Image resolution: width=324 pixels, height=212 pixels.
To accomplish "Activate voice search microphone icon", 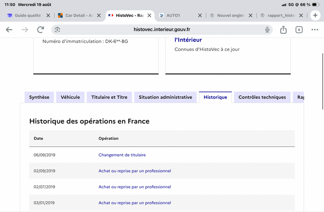I will click(267, 29).
